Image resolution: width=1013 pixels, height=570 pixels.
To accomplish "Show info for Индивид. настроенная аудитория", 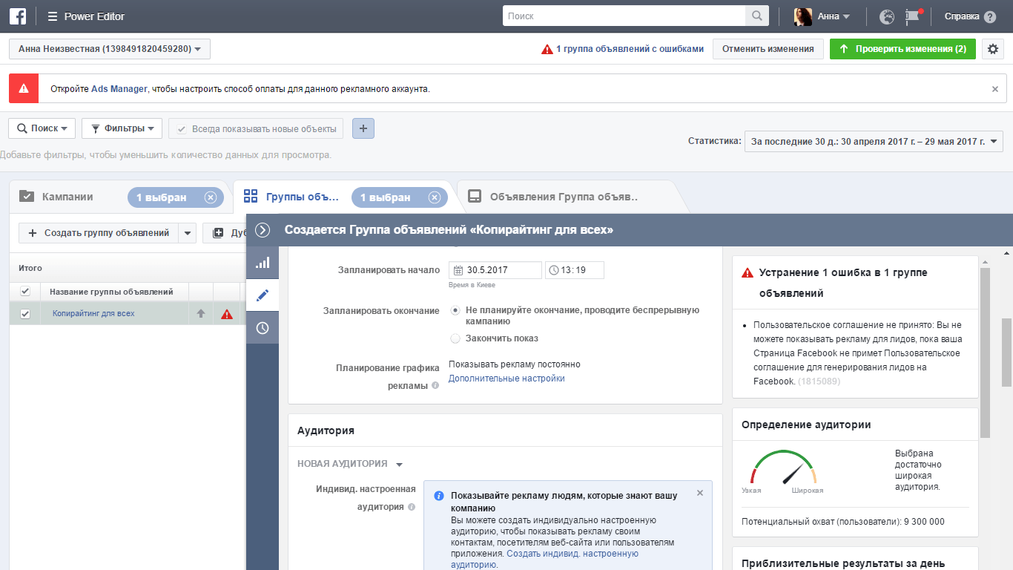I will tap(412, 507).
